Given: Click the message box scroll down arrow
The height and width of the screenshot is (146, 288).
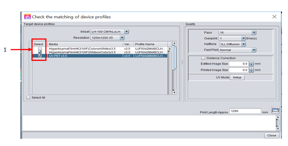Looking at the screenshot, I should tap(278, 128).
